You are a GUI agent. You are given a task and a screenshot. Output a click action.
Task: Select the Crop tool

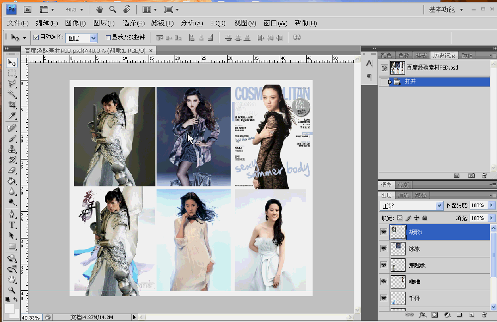pyautogui.click(x=12, y=104)
